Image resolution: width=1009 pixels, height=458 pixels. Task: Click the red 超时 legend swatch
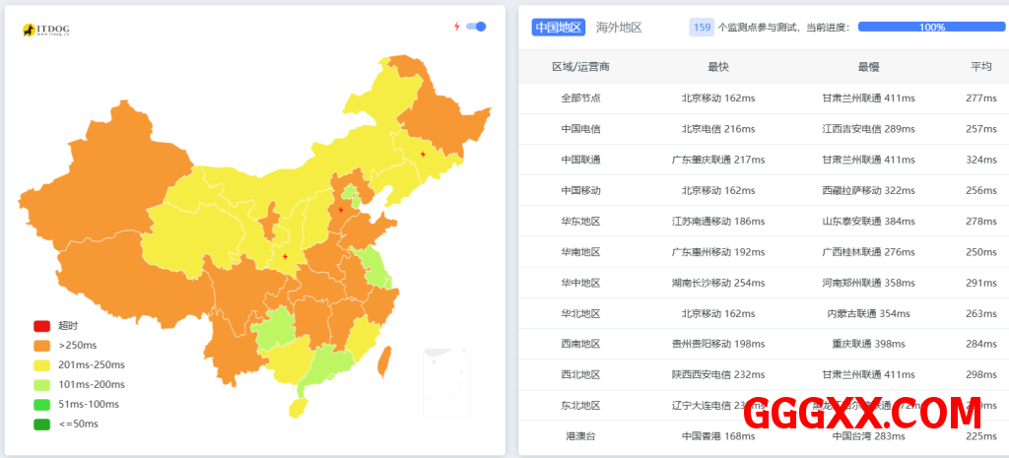[x=41, y=326]
